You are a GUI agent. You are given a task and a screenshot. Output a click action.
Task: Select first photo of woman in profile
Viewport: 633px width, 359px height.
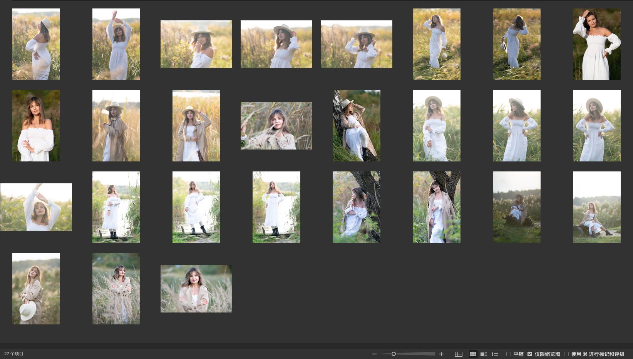36,44
